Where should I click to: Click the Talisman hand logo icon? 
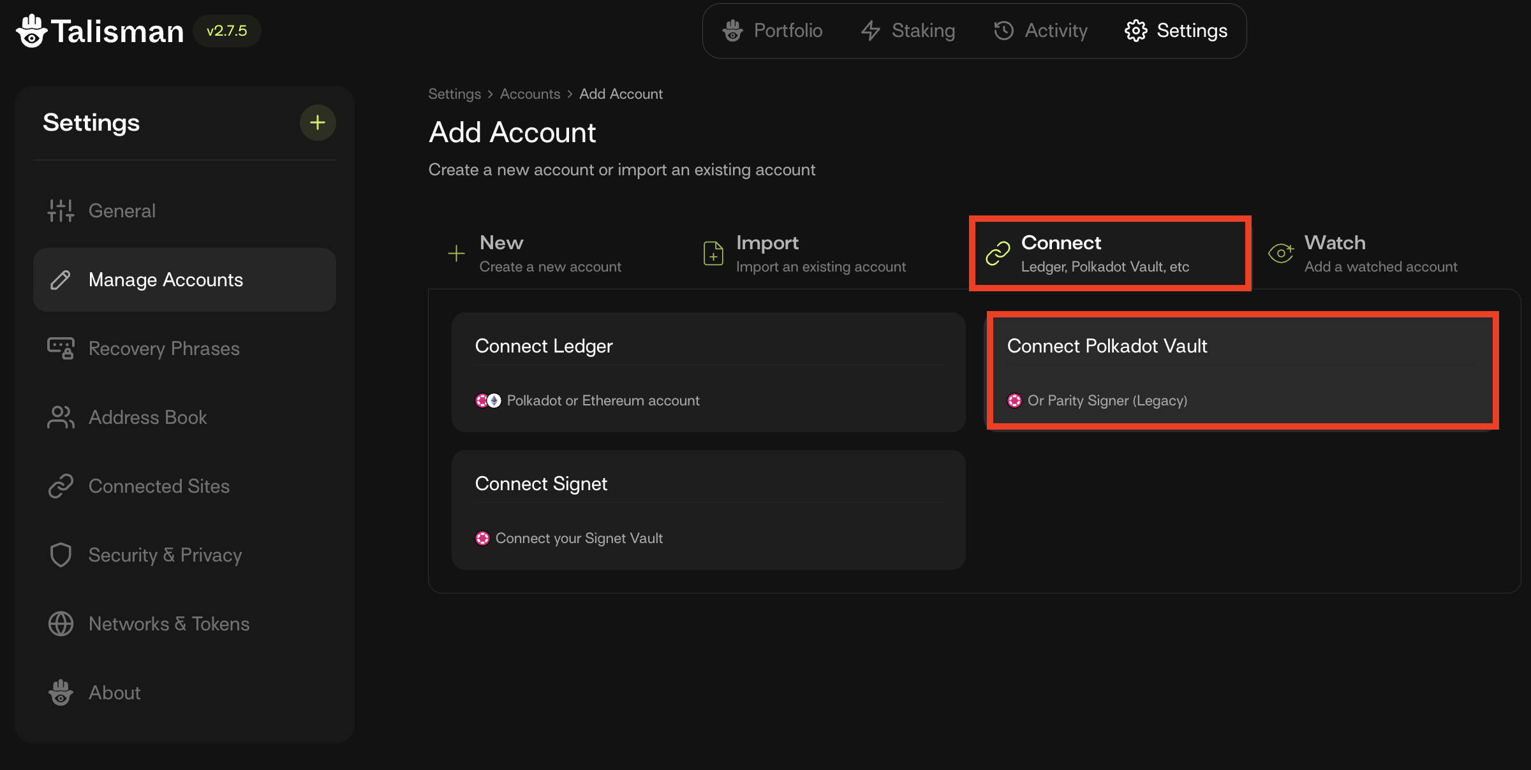pyautogui.click(x=31, y=31)
